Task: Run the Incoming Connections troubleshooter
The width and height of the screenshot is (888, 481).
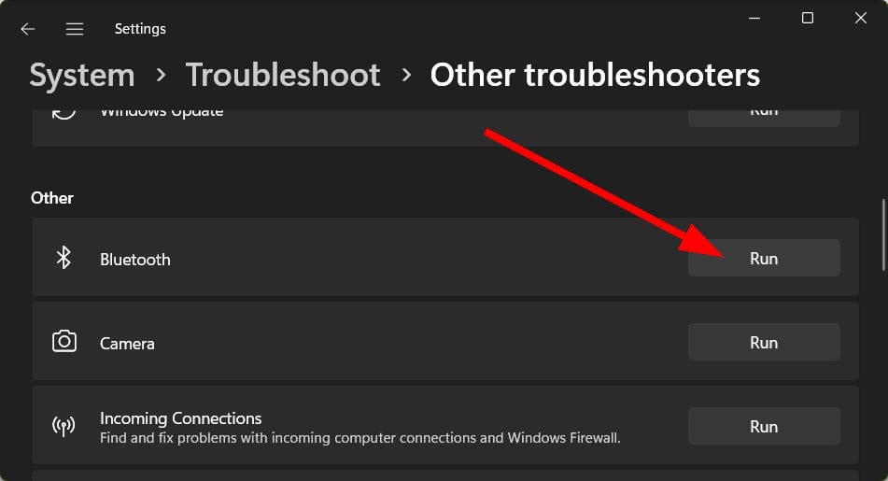Action: (x=764, y=426)
